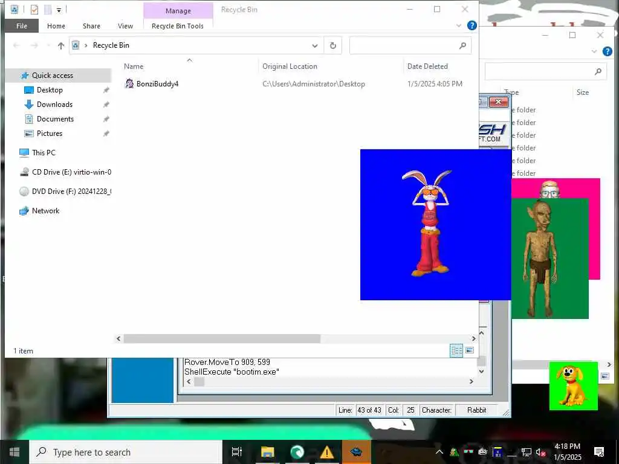Screen dimensions: 619x464
Task: Click the script editor horizontal scrollbar thumb
Action: [199, 382]
